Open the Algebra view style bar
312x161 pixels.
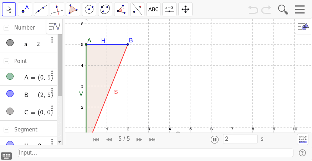click(x=55, y=26)
